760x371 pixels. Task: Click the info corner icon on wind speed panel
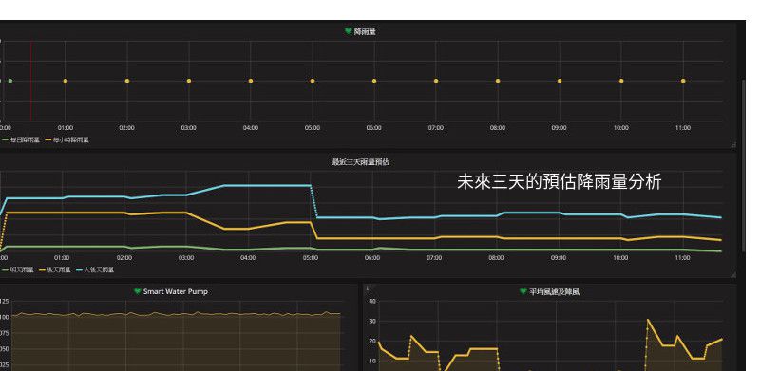367,288
